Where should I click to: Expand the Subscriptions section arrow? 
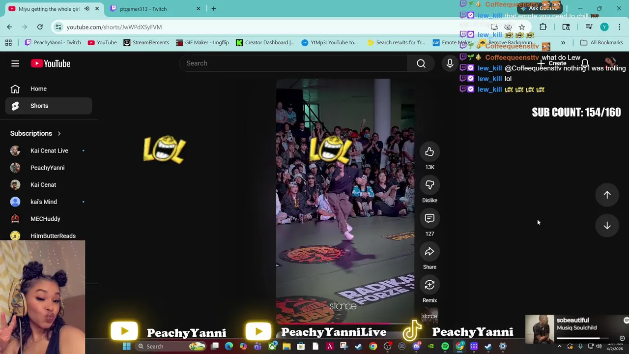(59, 134)
